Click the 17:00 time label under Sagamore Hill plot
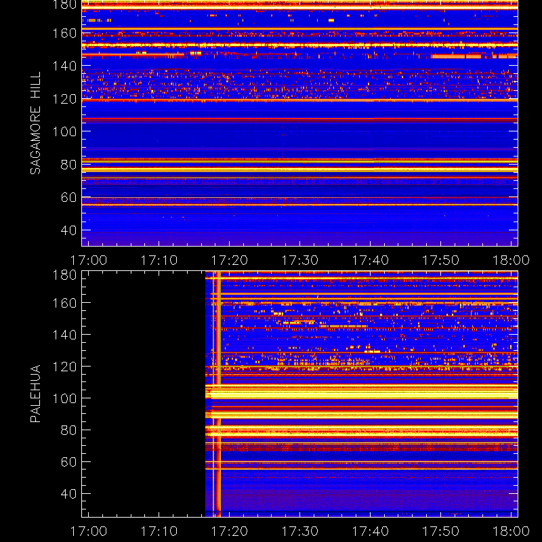Image resolution: width=542 pixels, height=542 pixels. coord(89,260)
